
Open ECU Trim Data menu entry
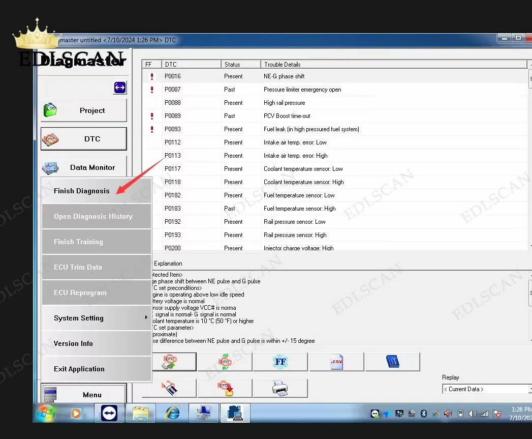[97, 268]
